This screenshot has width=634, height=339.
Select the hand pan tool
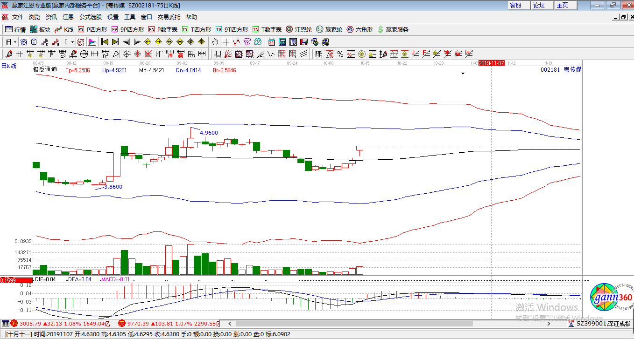click(215, 42)
